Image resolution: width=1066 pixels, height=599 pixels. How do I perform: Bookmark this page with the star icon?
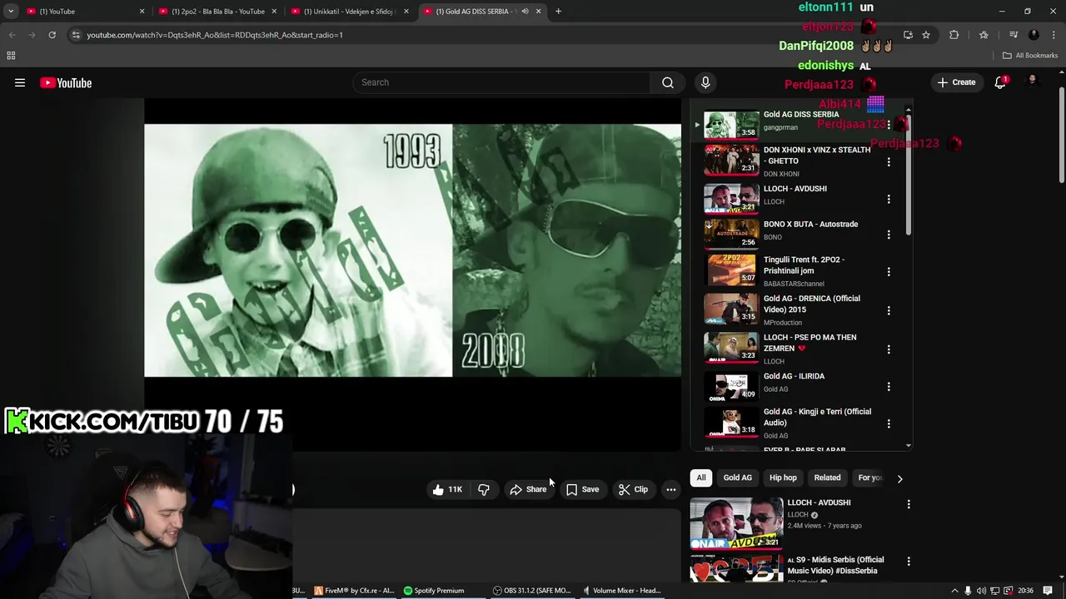[x=926, y=35]
